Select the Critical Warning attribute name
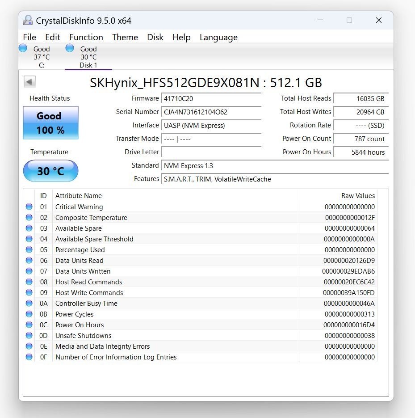 (79, 207)
